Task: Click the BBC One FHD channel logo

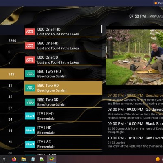Action: [x=30, y=31]
